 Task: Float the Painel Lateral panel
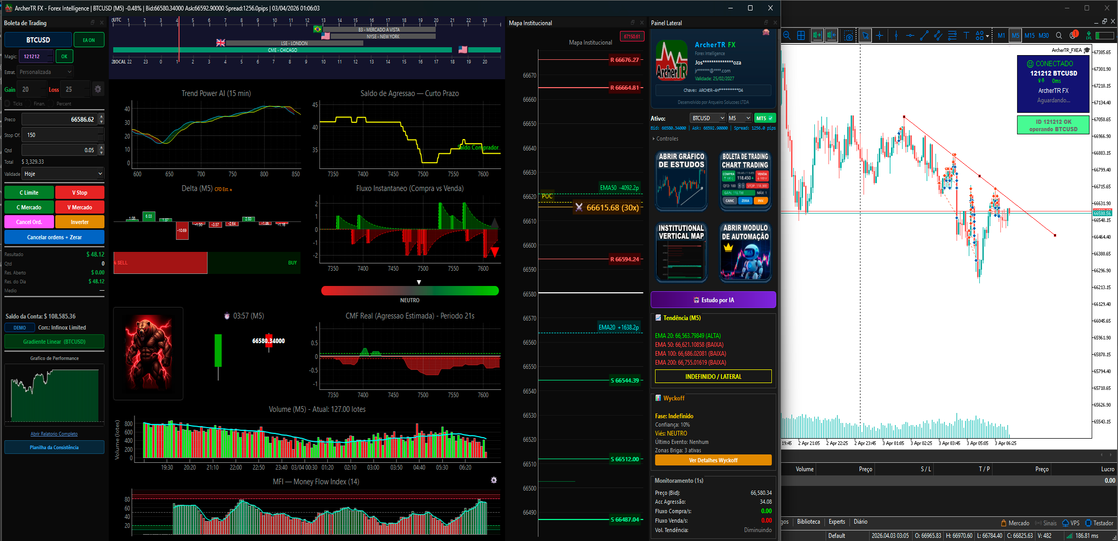[x=766, y=23]
